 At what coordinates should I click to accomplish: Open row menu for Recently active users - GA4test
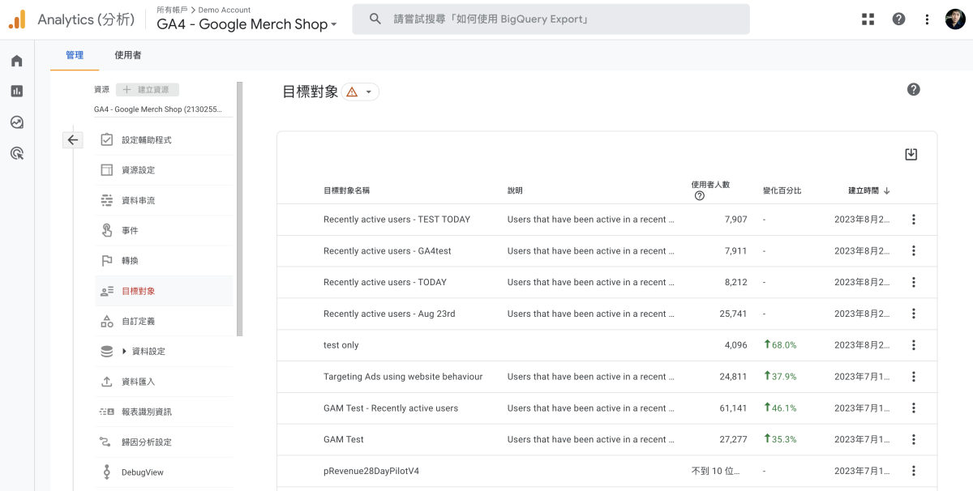[x=914, y=251]
